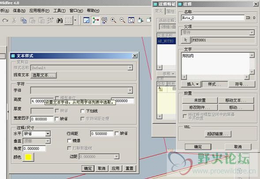Open the 信息(N) menu
Screen dimensions: 260x179
[19, 11]
